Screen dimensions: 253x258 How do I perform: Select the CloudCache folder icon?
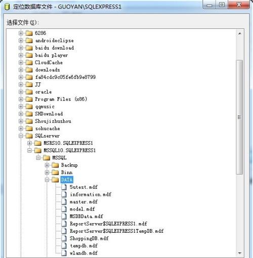click(29, 63)
